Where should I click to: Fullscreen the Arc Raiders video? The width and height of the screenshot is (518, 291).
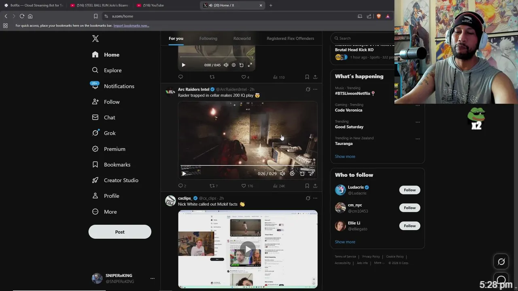(311, 174)
